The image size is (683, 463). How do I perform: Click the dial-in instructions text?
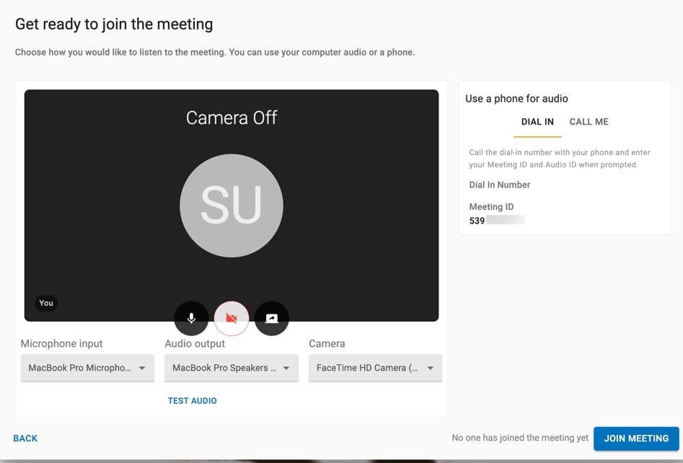point(560,159)
